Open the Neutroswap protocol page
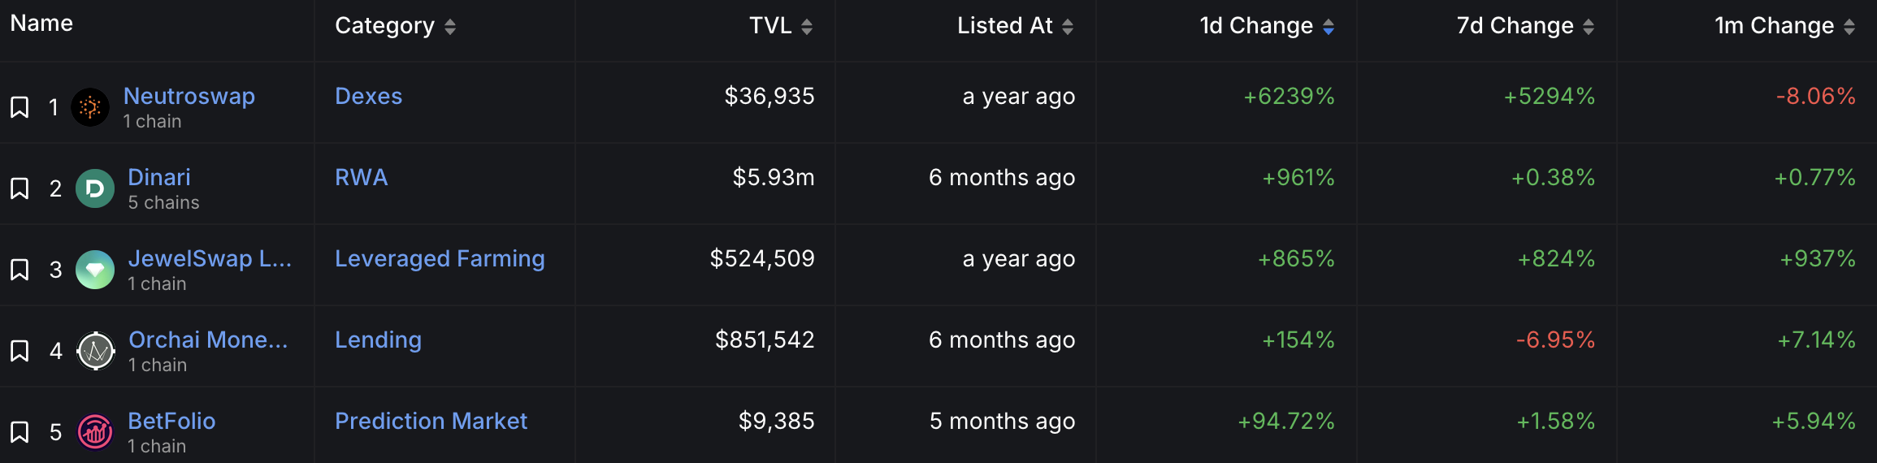Viewport: 1877px width, 463px height. click(x=189, y=96)
